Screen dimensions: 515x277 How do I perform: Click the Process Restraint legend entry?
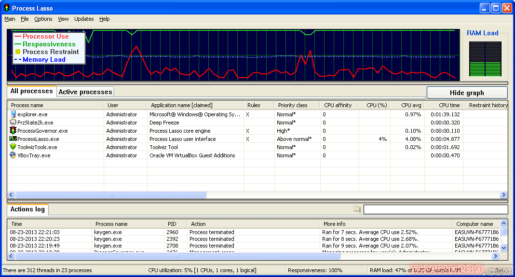tap(47, 52)
